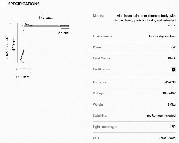Click the Voltage value 100-240V
The image size is (179, 143).
pyautogui.click(x=169, y=93)
